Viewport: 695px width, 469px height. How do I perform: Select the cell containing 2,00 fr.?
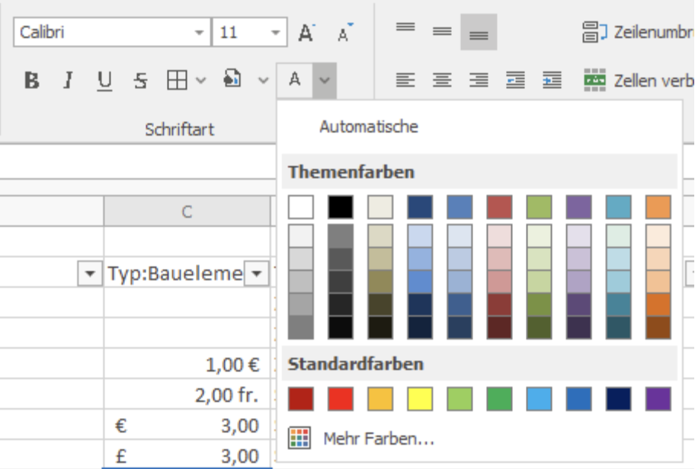pos(187,394)
